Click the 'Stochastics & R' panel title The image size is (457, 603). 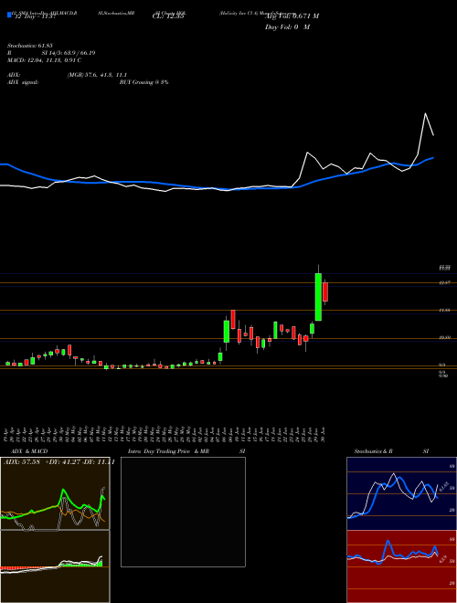coord(374,451)
